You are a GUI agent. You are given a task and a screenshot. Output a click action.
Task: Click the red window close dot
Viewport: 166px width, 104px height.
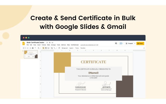tap(24, 38)
